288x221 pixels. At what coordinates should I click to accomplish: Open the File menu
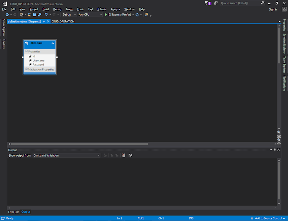click(4, 9)
